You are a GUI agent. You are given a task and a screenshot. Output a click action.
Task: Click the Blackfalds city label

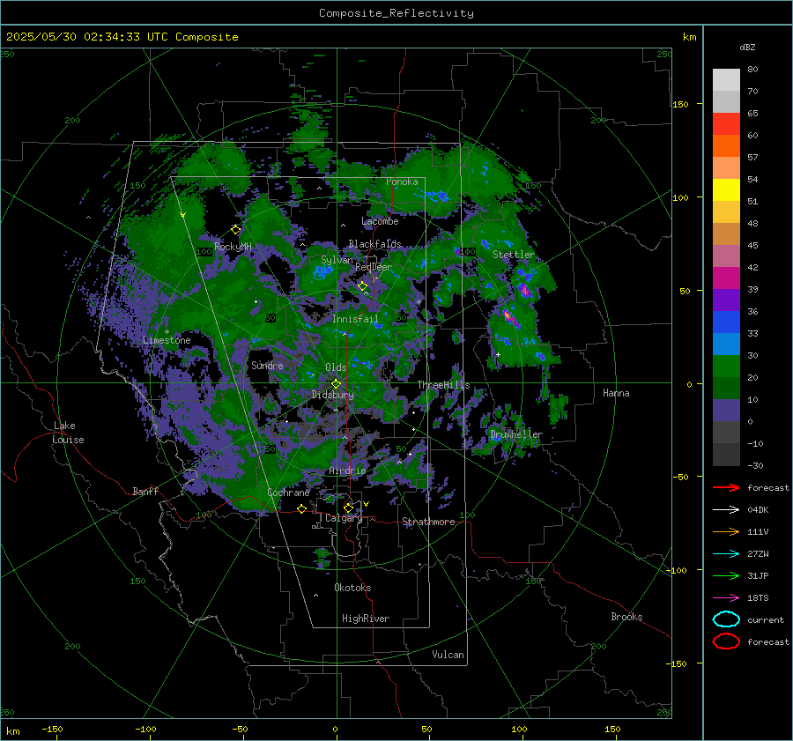(374, 244)
